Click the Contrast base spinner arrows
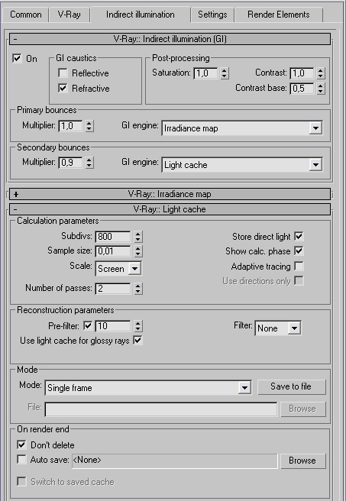The width and height of the screenshot is (346, 501). 321,88
